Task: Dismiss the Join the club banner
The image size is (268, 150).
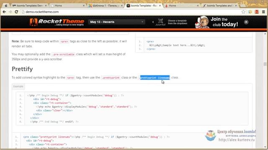Action: tap(246, 22)
